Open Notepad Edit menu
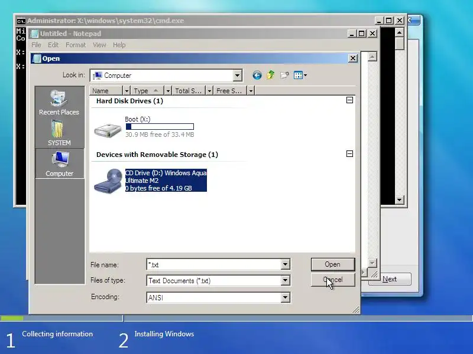This screenshot has width=473, height=354. 53,45
